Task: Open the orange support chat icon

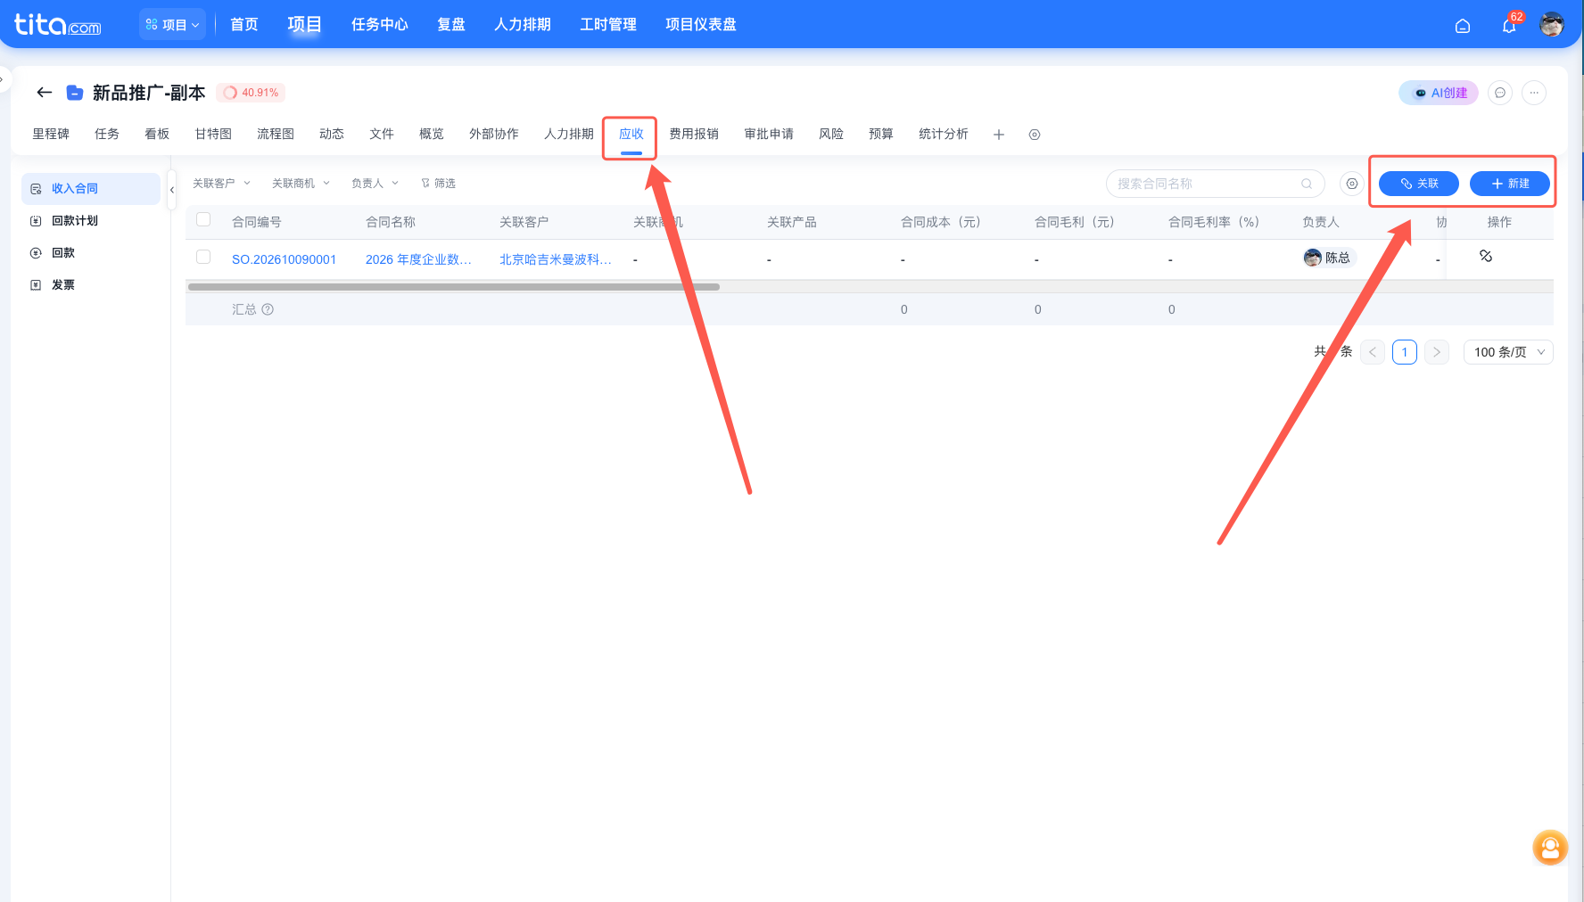Action: (1550, 848)
